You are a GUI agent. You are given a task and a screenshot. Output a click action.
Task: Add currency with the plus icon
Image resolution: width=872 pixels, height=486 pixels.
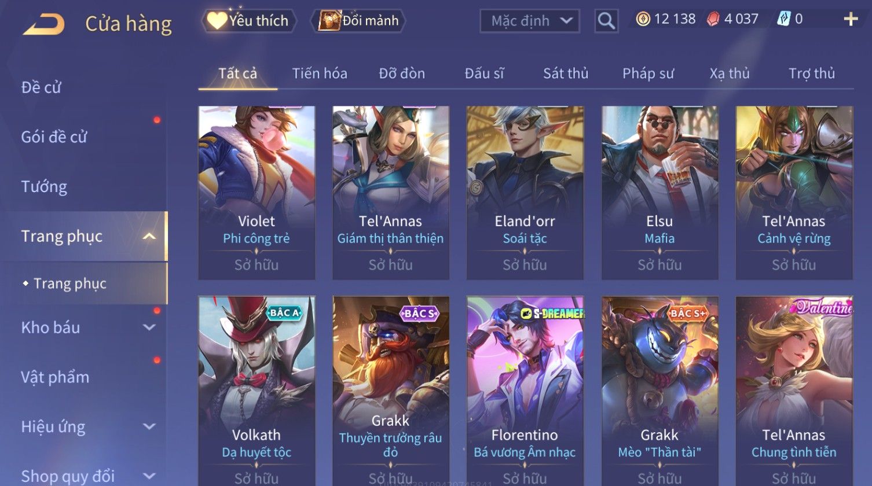click(850, 19)
